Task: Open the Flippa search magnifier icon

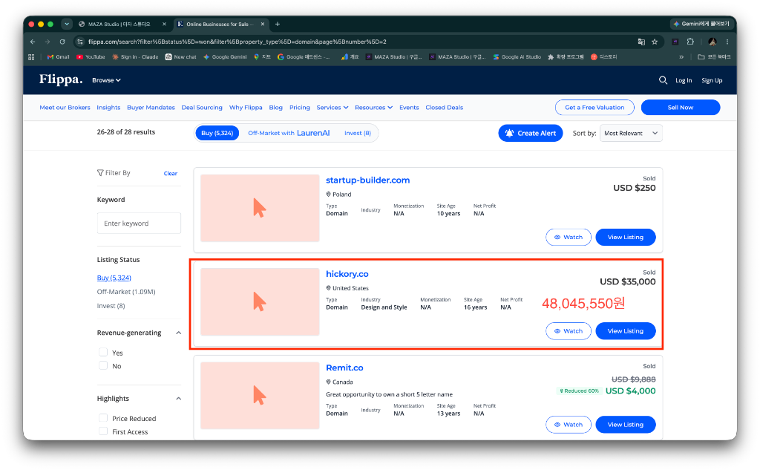Action: 663,80
